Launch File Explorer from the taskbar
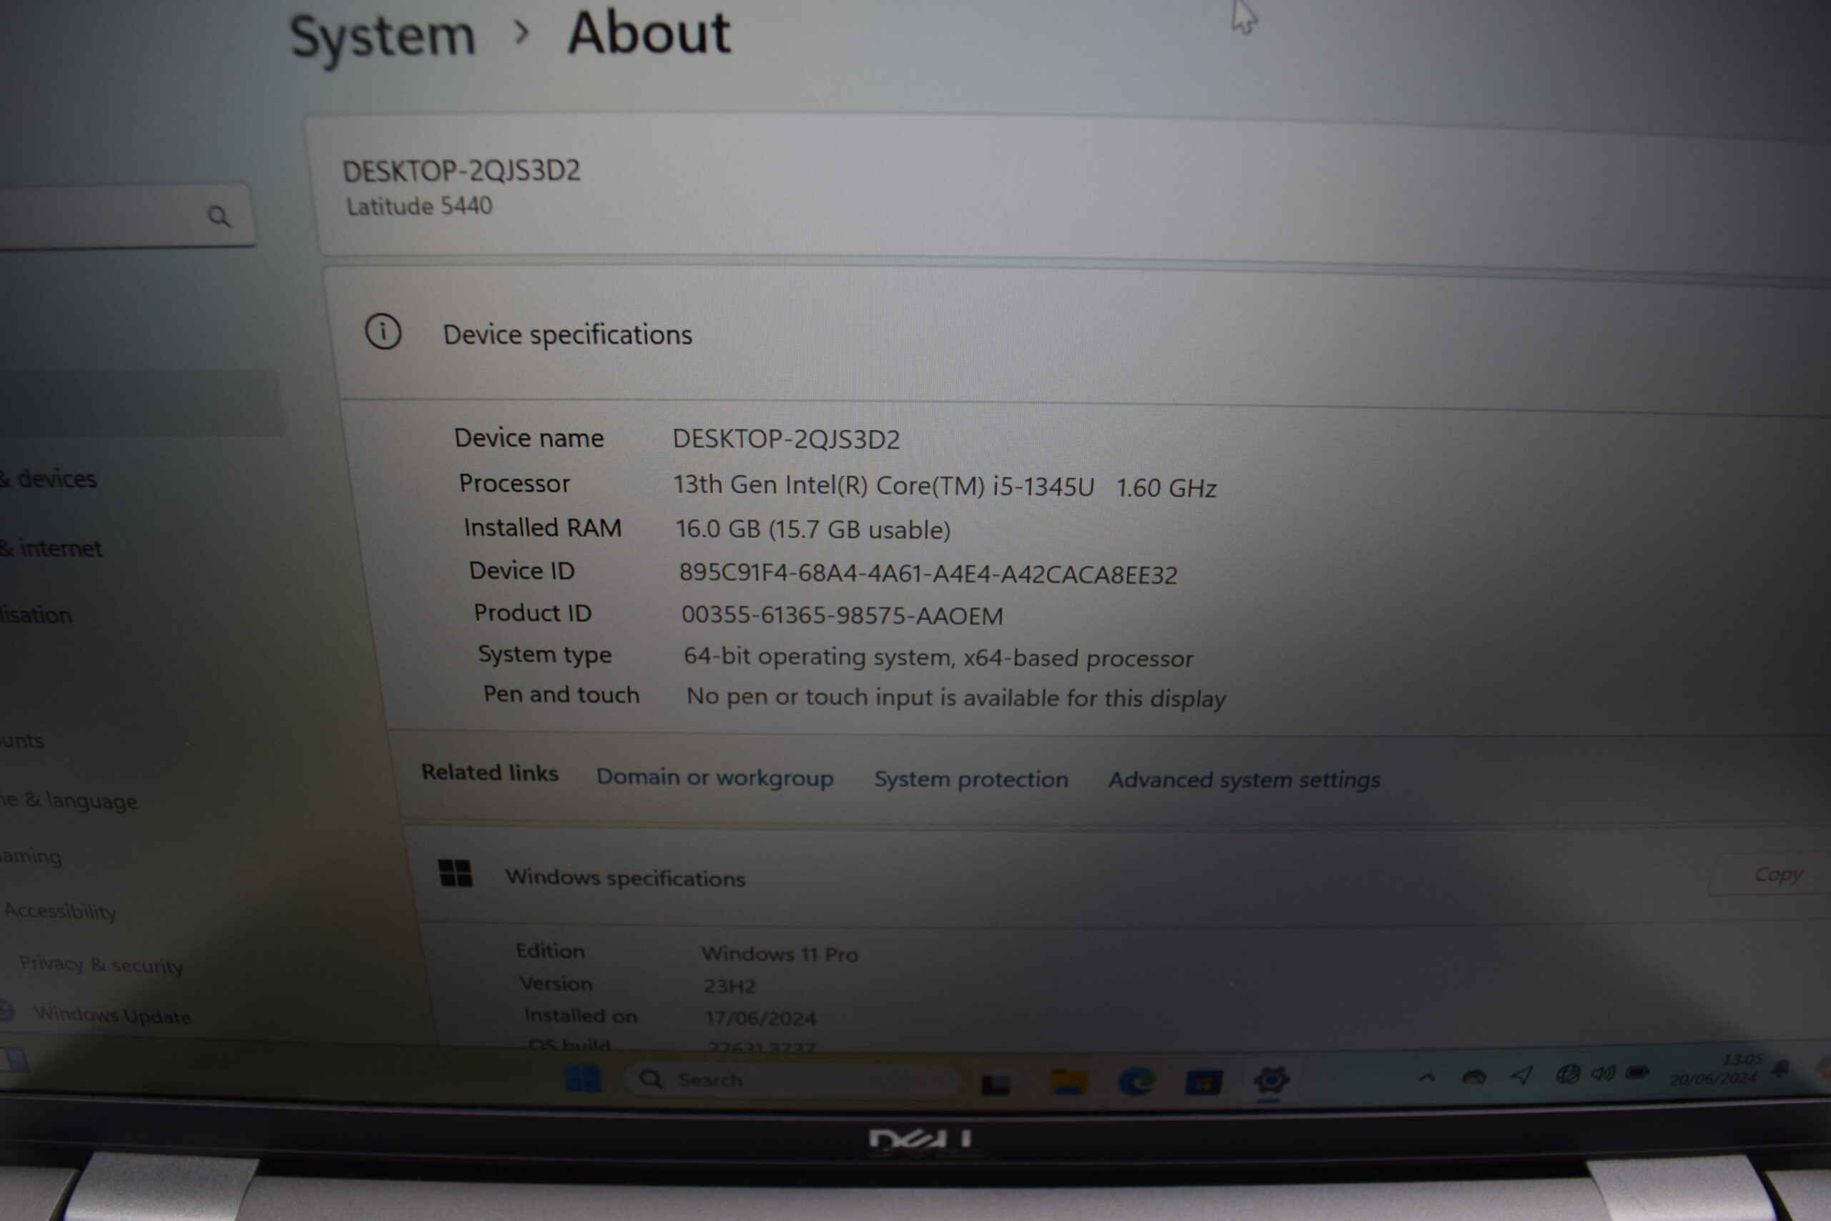Viewport: 1831px width, 1221px height. pyautogui.click(x=1069, y=1082)
